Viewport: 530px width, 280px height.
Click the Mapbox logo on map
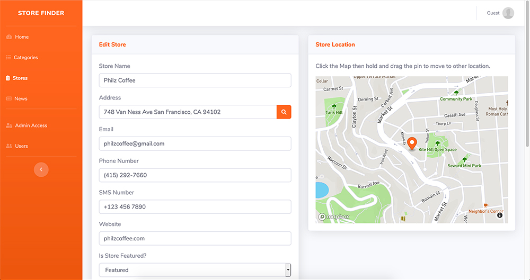click(x=334, y=217)
